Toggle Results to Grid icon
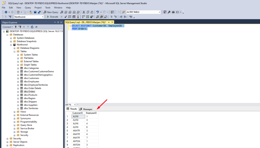260x148 pixels. (x=102, y=17)
